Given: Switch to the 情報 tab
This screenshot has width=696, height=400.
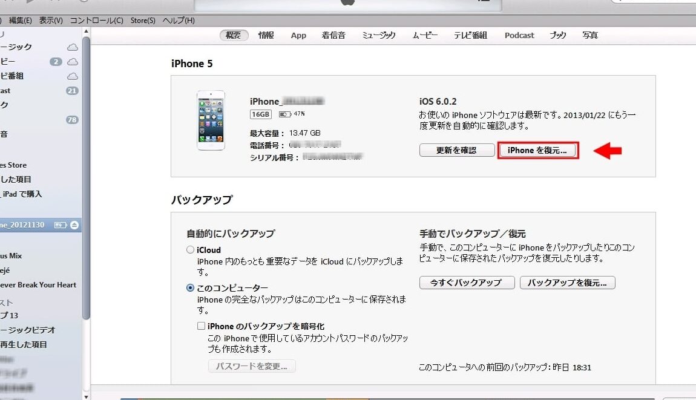Looking at the screenshot, I should click(266, 36).
